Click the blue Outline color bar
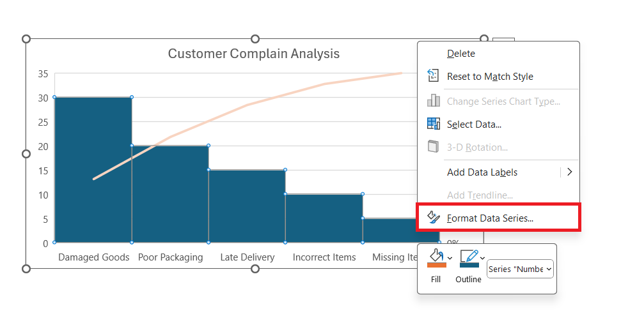 click(x=469, y=265)
